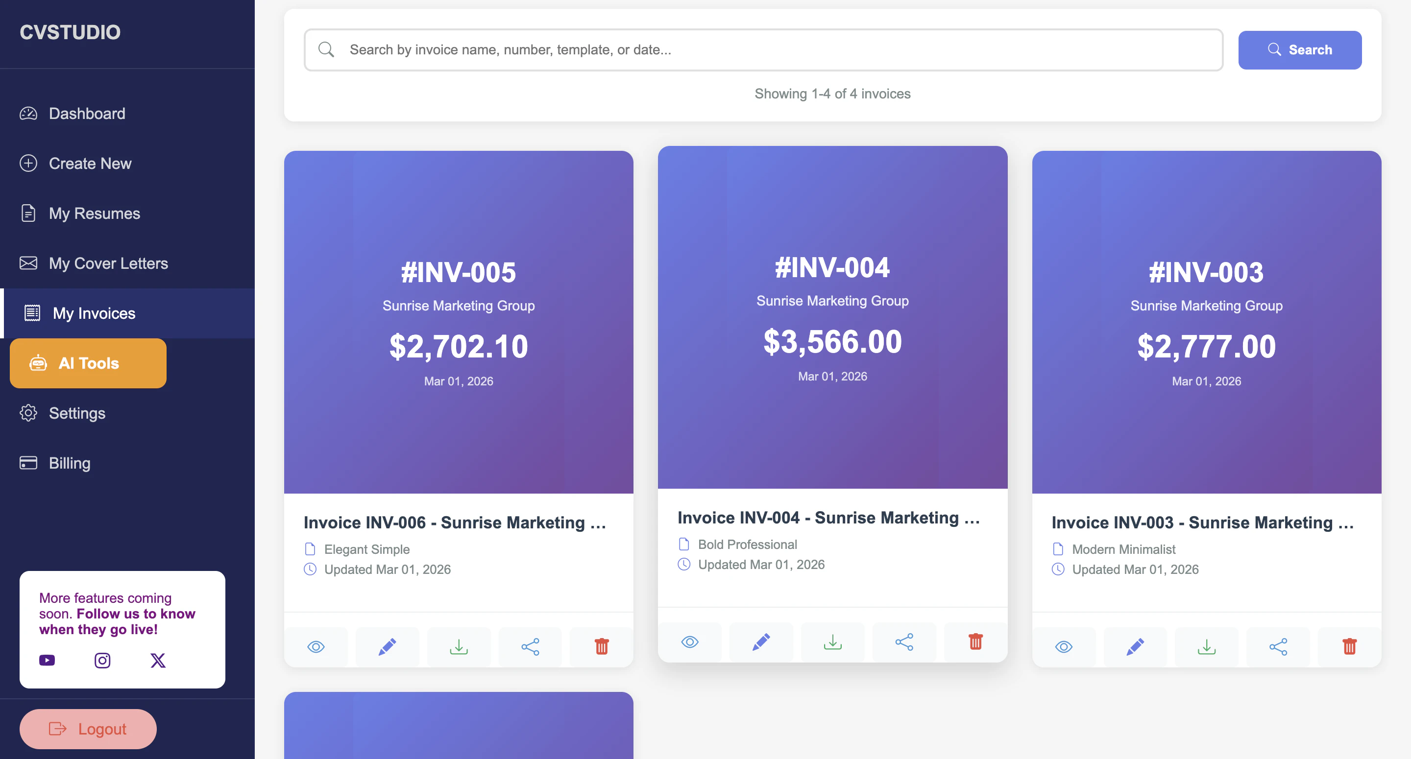Open Dashboard from the sidebar
Viewport: 1411px width, 759px height.
point(87,113)
